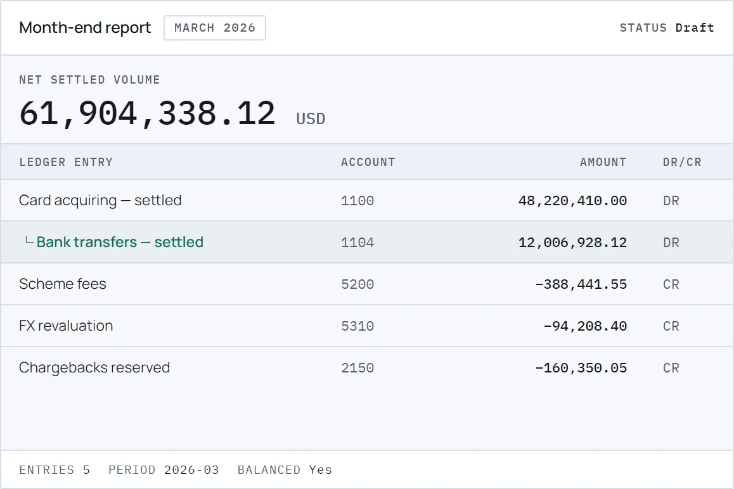The image size is (734, 489).
Task: Click the STATUS label
Action: point(643,28)
